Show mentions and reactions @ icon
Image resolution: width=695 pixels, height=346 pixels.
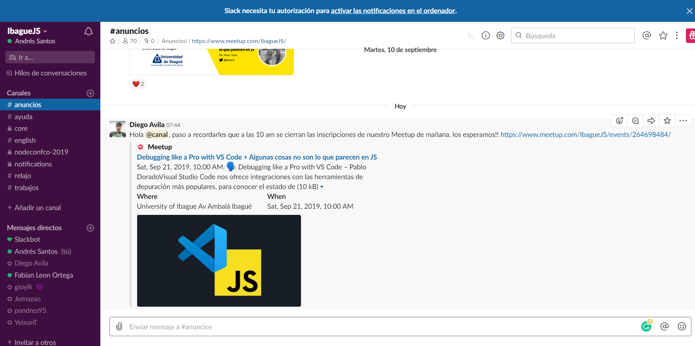(646, 35)
